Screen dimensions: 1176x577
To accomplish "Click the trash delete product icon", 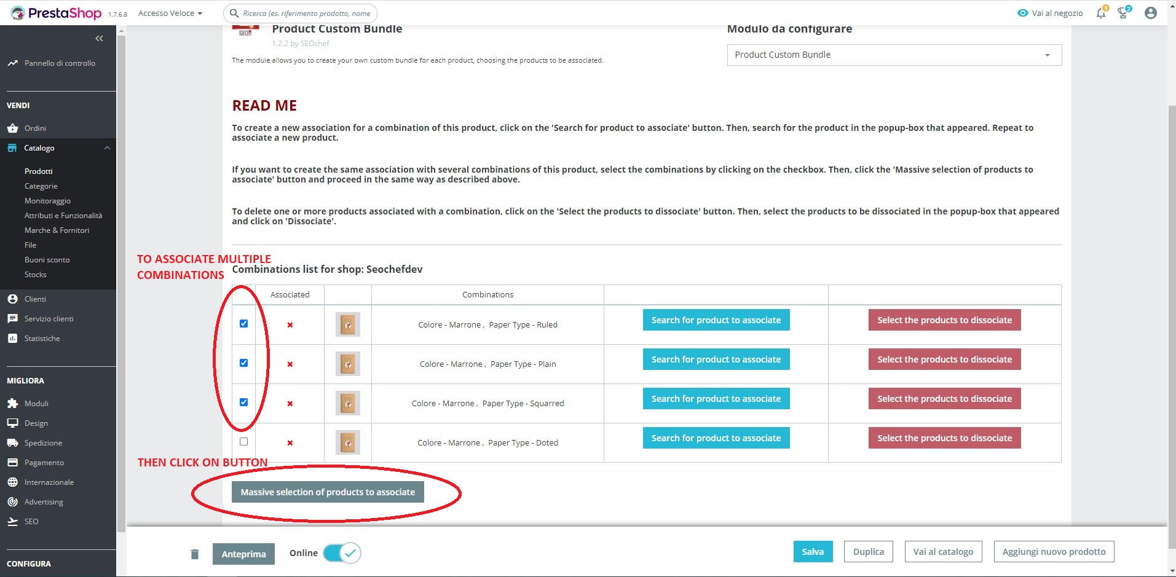I will [x=195, y=554].
